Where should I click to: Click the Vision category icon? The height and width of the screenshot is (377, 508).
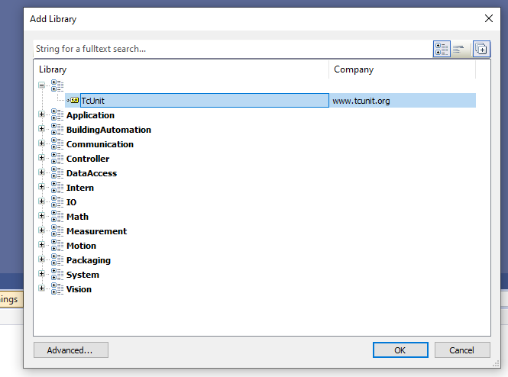click(x=57, y=289)
